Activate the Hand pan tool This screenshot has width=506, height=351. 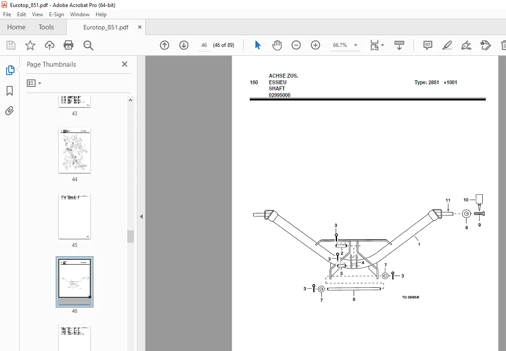(x=276, y=45)
